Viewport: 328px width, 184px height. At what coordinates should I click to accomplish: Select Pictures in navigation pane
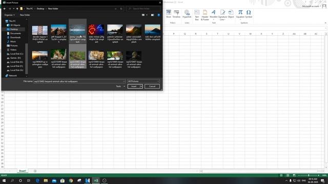click(x=14, y=45)
